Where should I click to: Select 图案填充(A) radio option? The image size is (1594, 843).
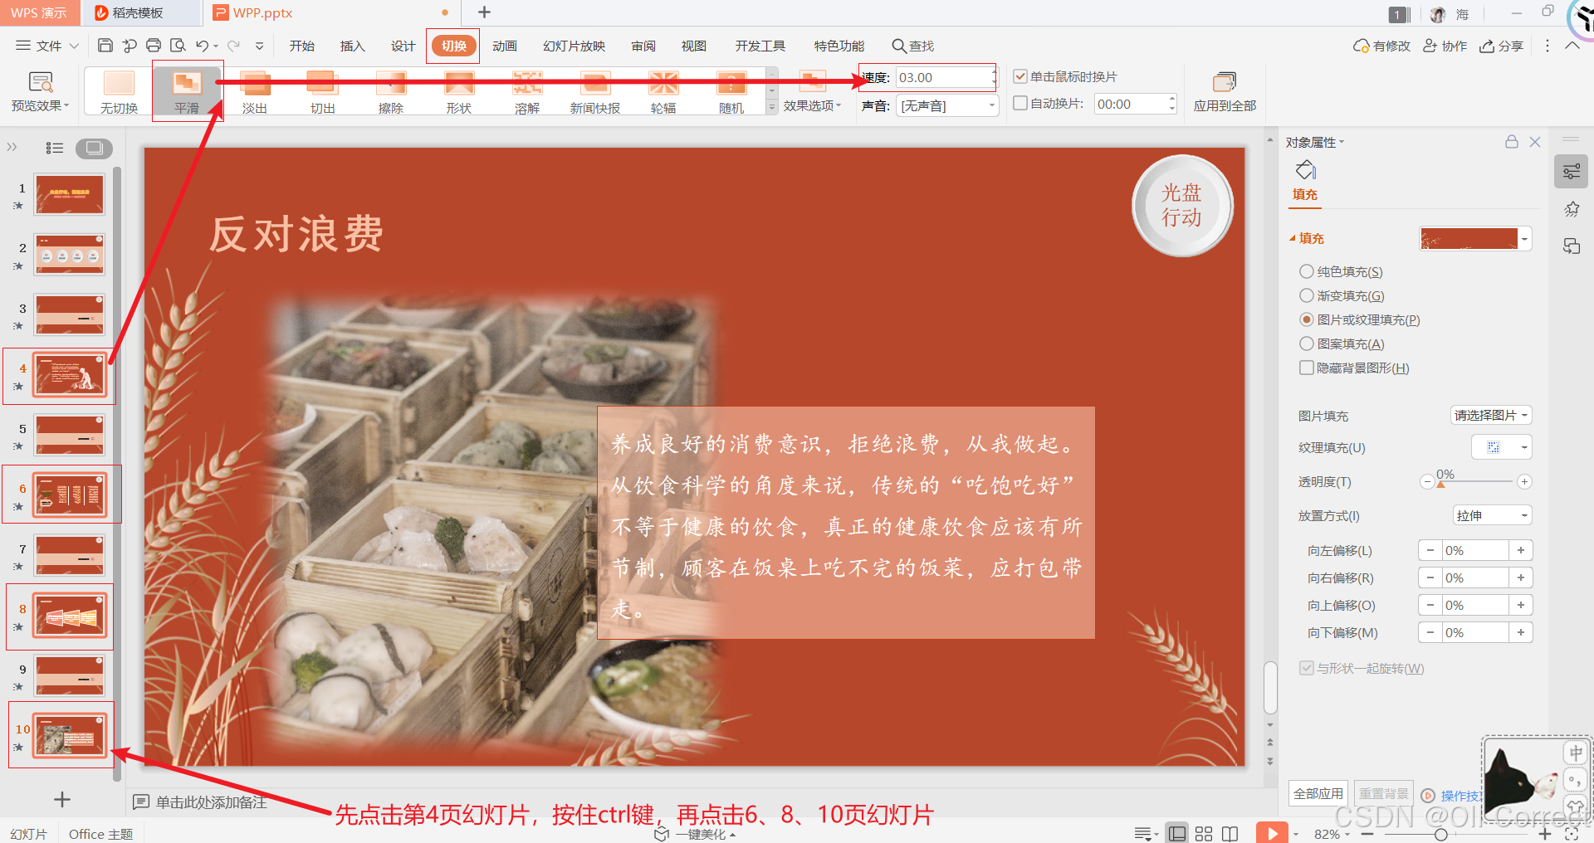click(x=1306, y=344)
